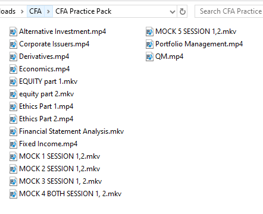Screen dimensions: 263x214
Task: Expand the chevron before CFA in the path
Action: click(x=22, y=11)
